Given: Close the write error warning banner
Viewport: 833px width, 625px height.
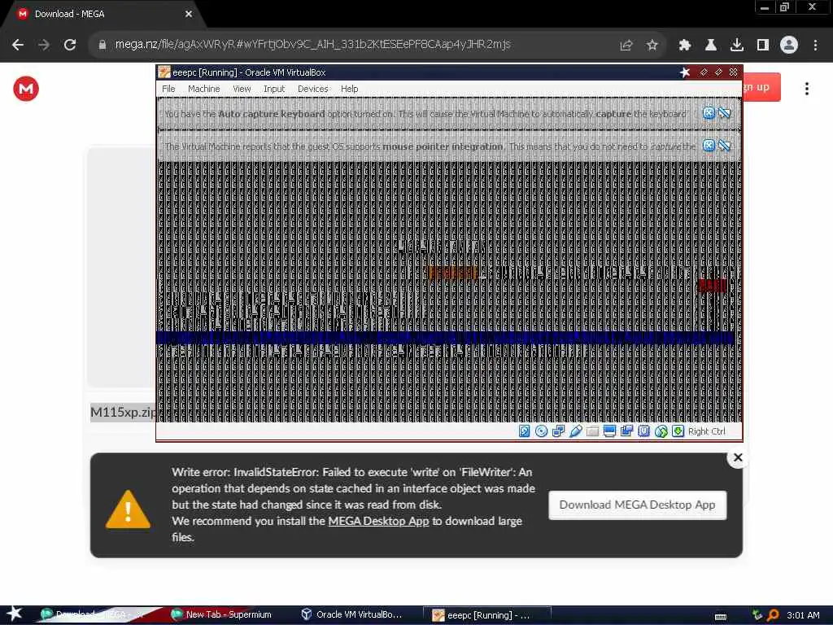Looking at the screenshot, I should point(738,457).
